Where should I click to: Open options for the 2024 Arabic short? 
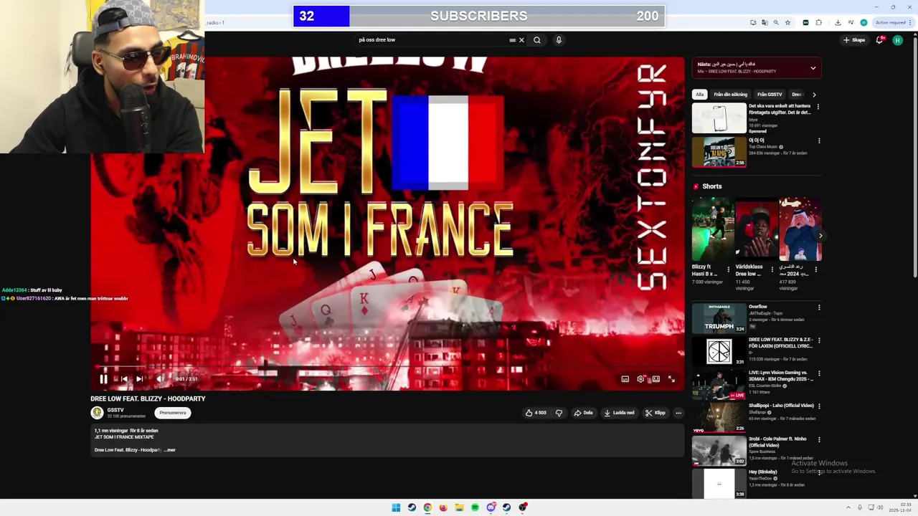[815, 269]
